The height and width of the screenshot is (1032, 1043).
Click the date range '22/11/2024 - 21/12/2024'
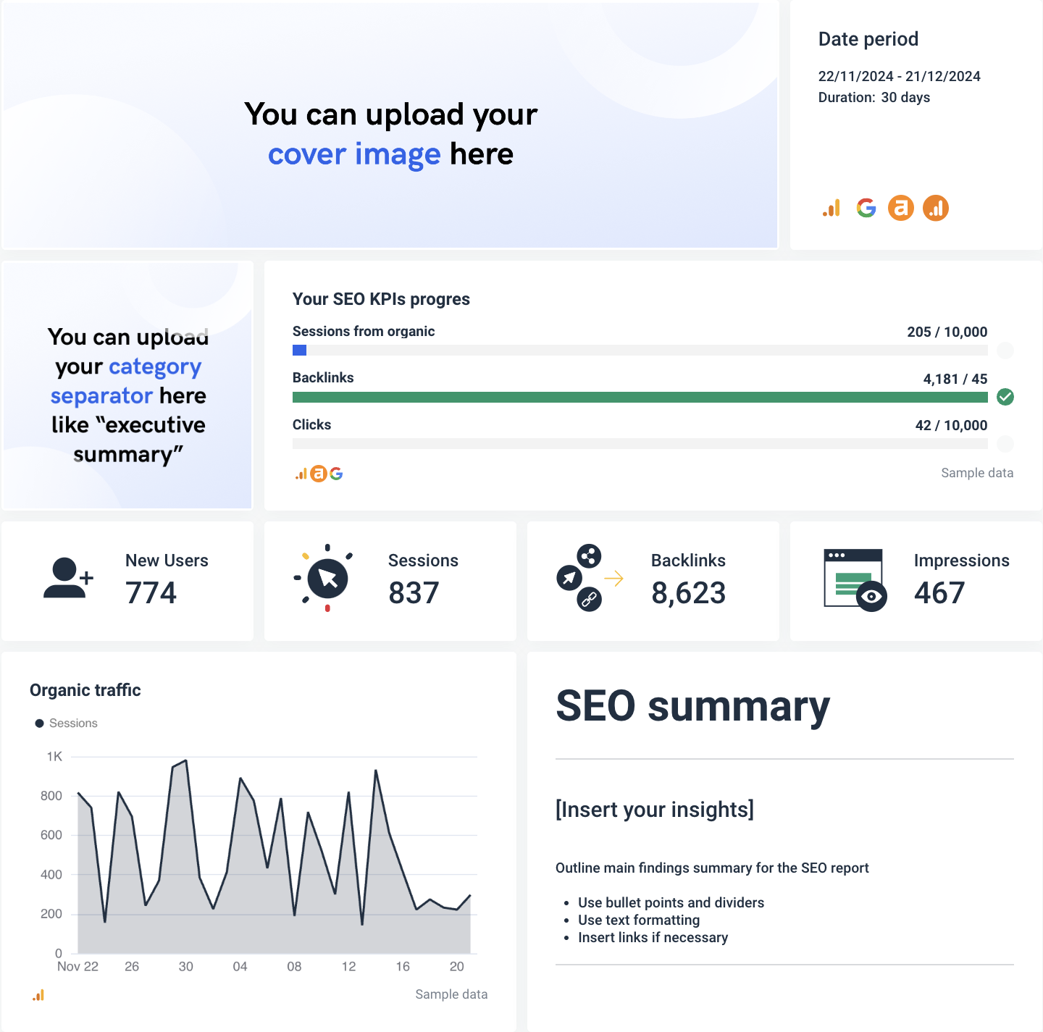pyautogui.click(x=900, y=77)
